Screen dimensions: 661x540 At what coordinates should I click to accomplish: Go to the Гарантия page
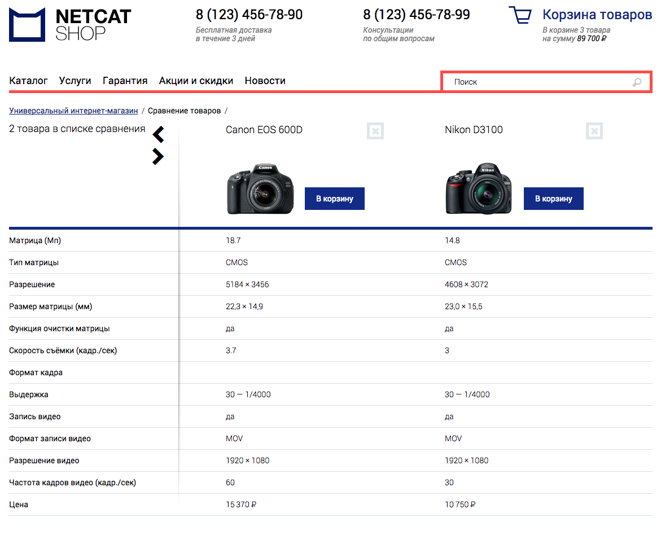click(x=125, y=81)
